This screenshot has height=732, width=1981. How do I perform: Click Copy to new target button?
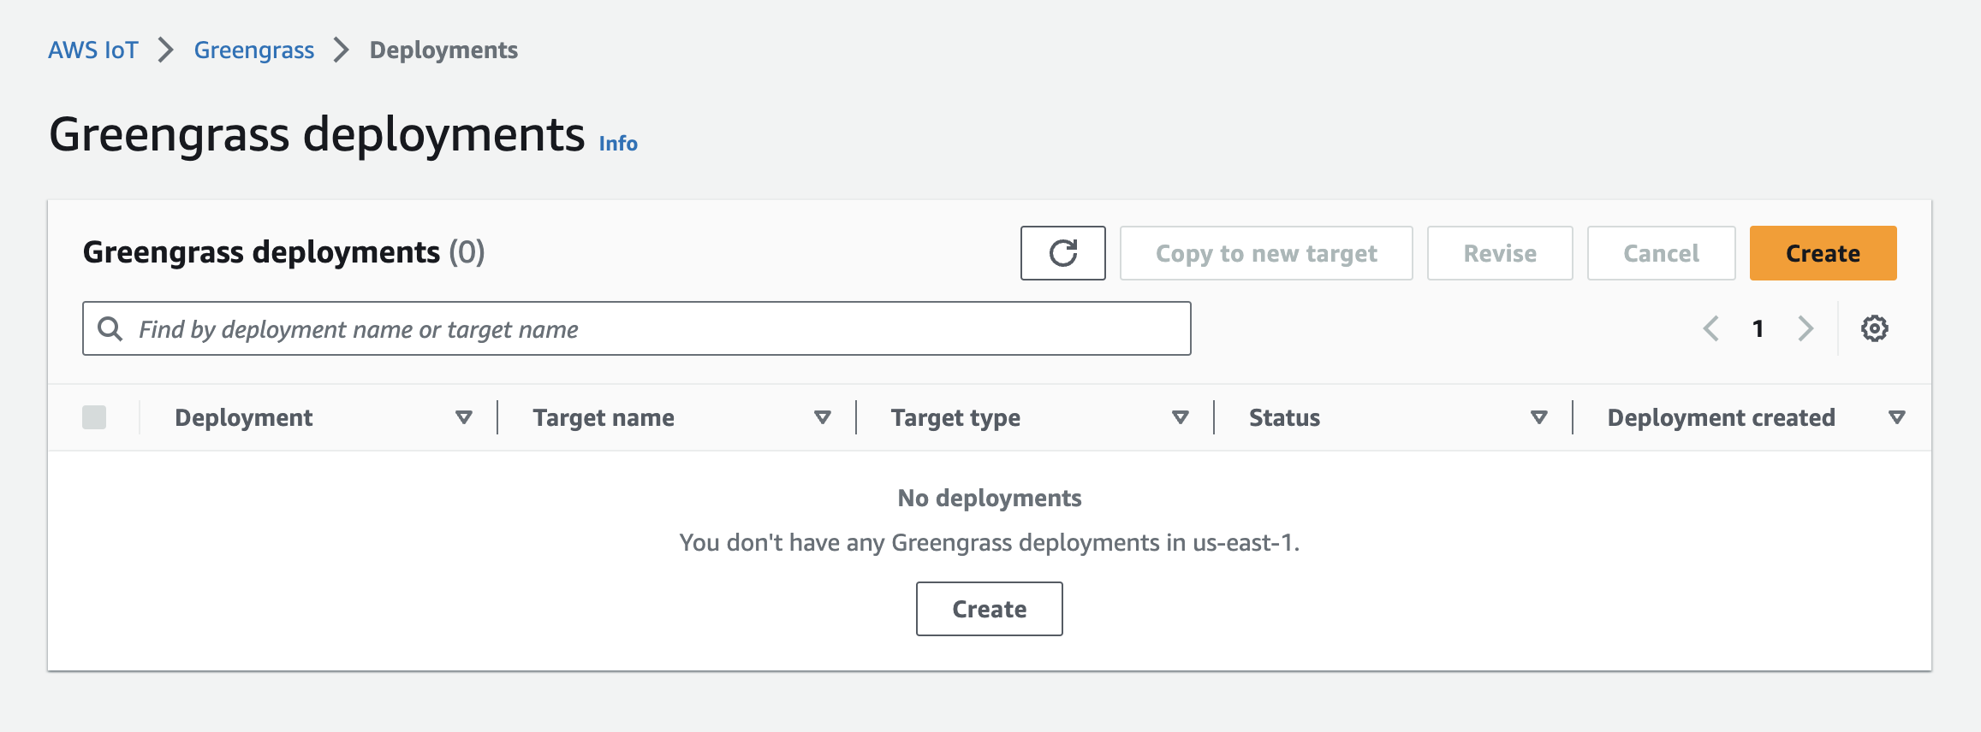tap(1266, 253)
